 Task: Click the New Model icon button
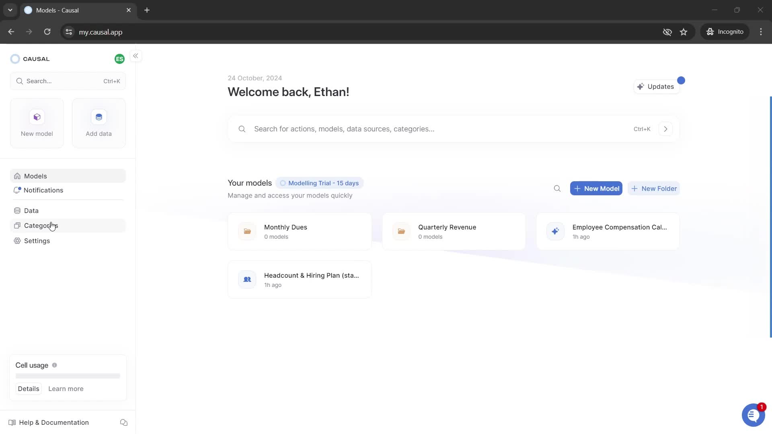(37, 117)
